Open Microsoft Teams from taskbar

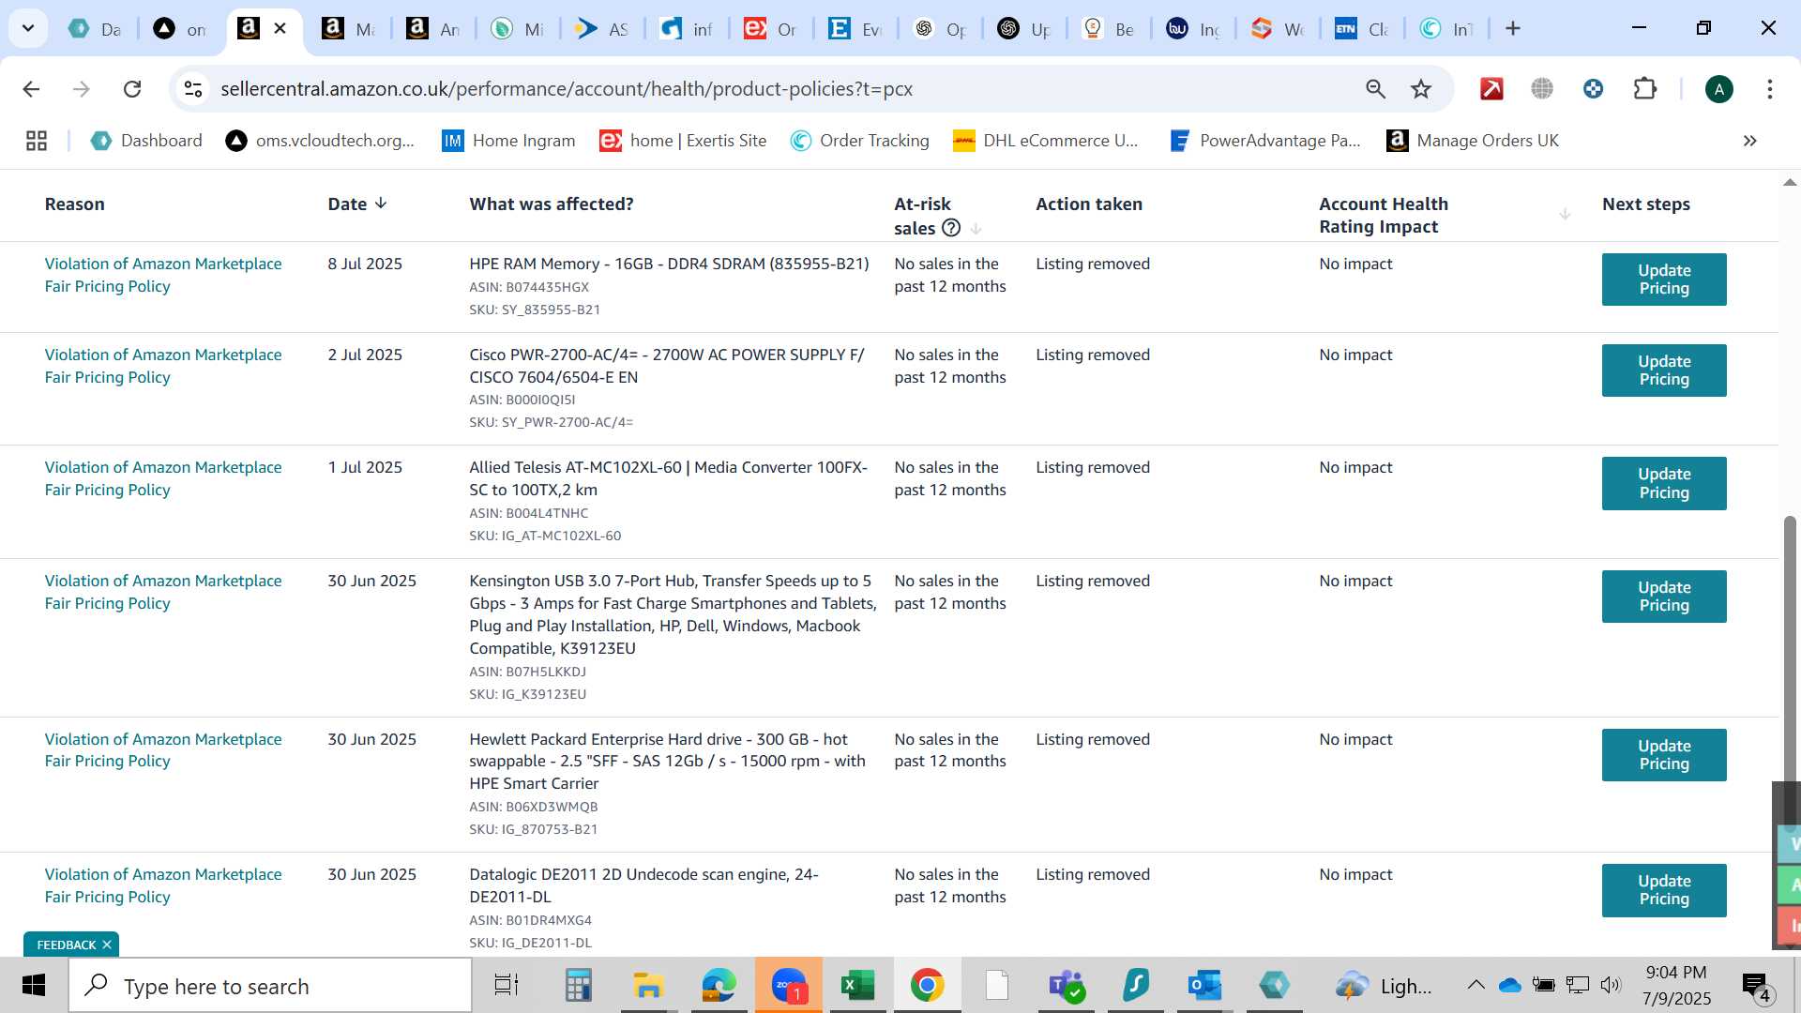click(x=1067, y=986)
